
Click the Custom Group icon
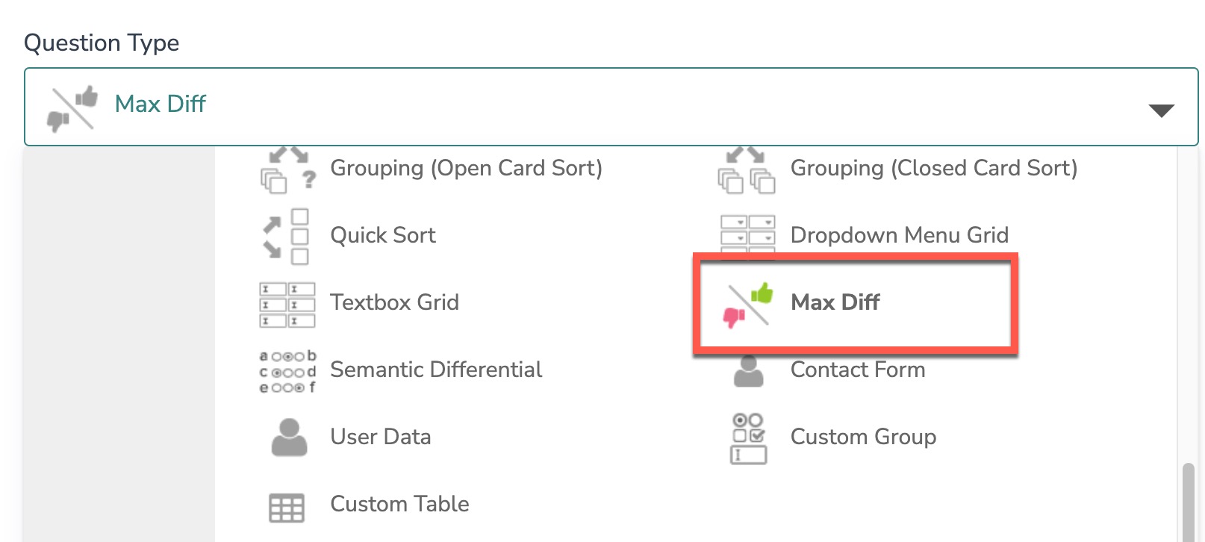click(748, 438)
